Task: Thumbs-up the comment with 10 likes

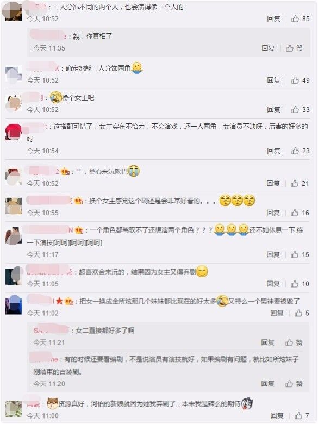Action: [x=300, y=284]
